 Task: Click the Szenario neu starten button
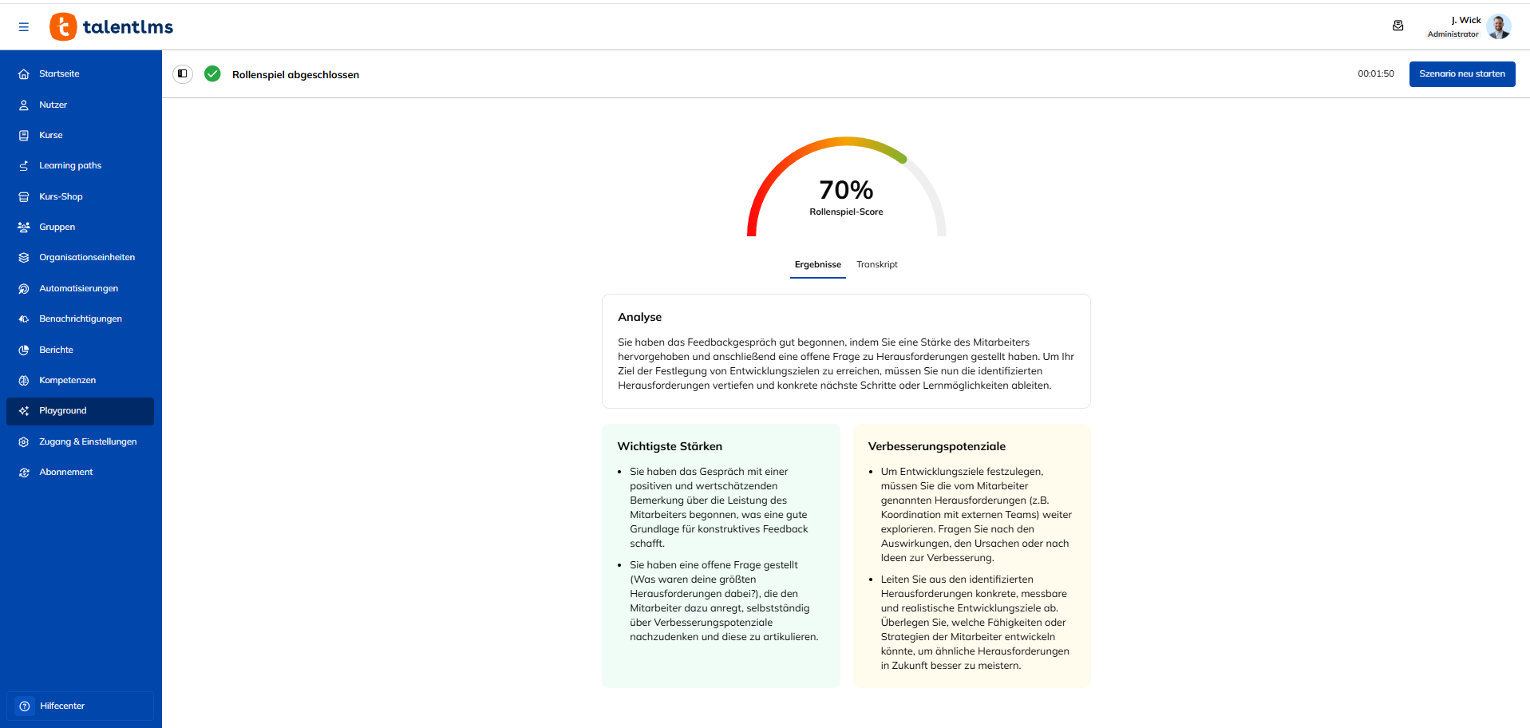click(x=1461, y=73)
